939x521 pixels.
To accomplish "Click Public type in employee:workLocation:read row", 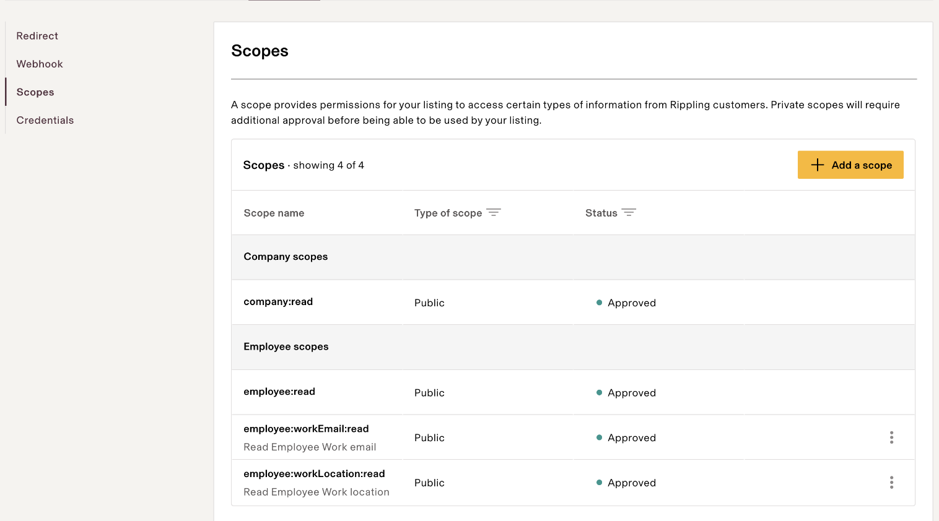I will (x=429, y=483).
